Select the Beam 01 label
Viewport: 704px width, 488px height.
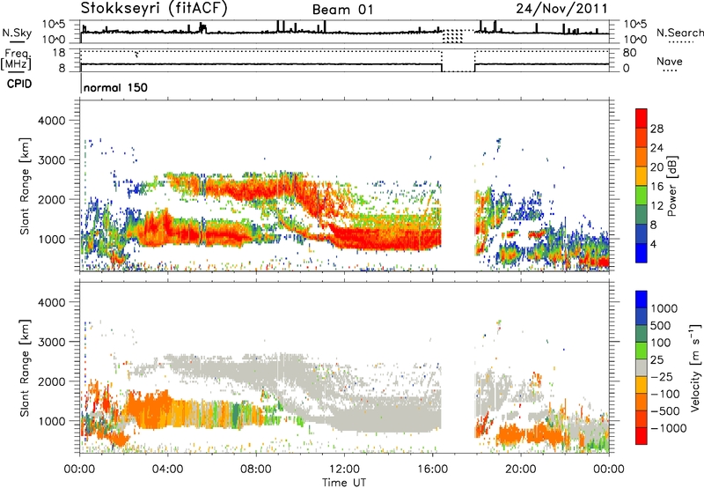[x=343, y=10]
